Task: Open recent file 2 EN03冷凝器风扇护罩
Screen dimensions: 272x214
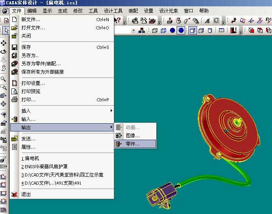Action: click(62, 167)
